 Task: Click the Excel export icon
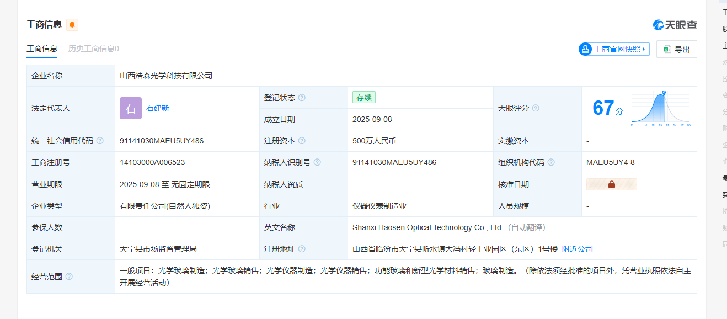coord(667,49)
